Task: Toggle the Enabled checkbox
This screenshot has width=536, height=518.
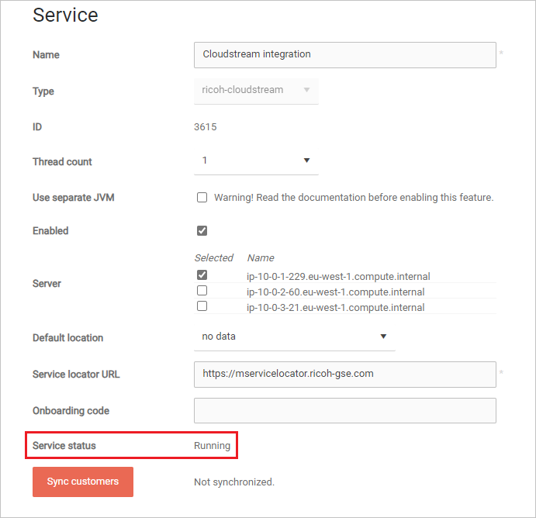Action: click(x=202, y=230)
